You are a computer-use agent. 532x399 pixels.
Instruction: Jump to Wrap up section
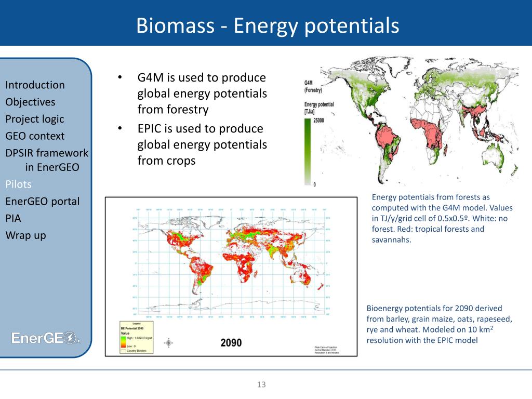click(26, 235)
